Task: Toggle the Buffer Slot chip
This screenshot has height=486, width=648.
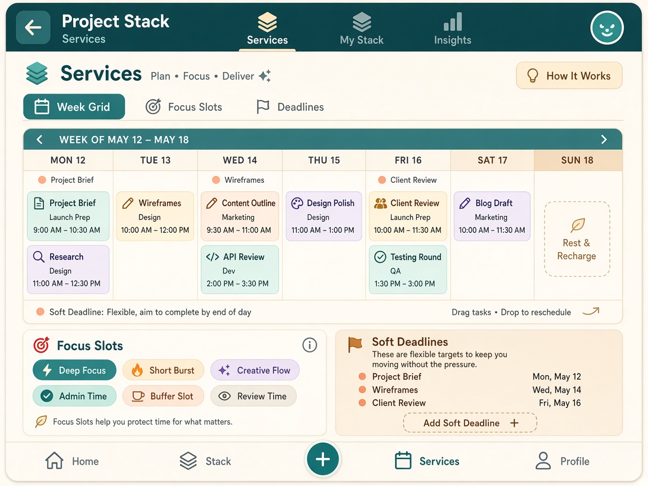Action: click(163, 396)
